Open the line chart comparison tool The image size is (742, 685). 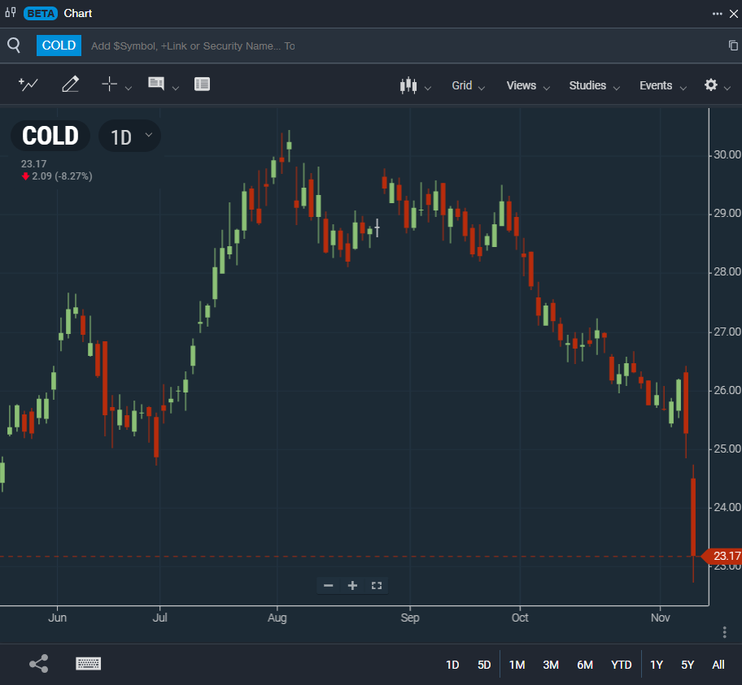click(x=28, y=85)
